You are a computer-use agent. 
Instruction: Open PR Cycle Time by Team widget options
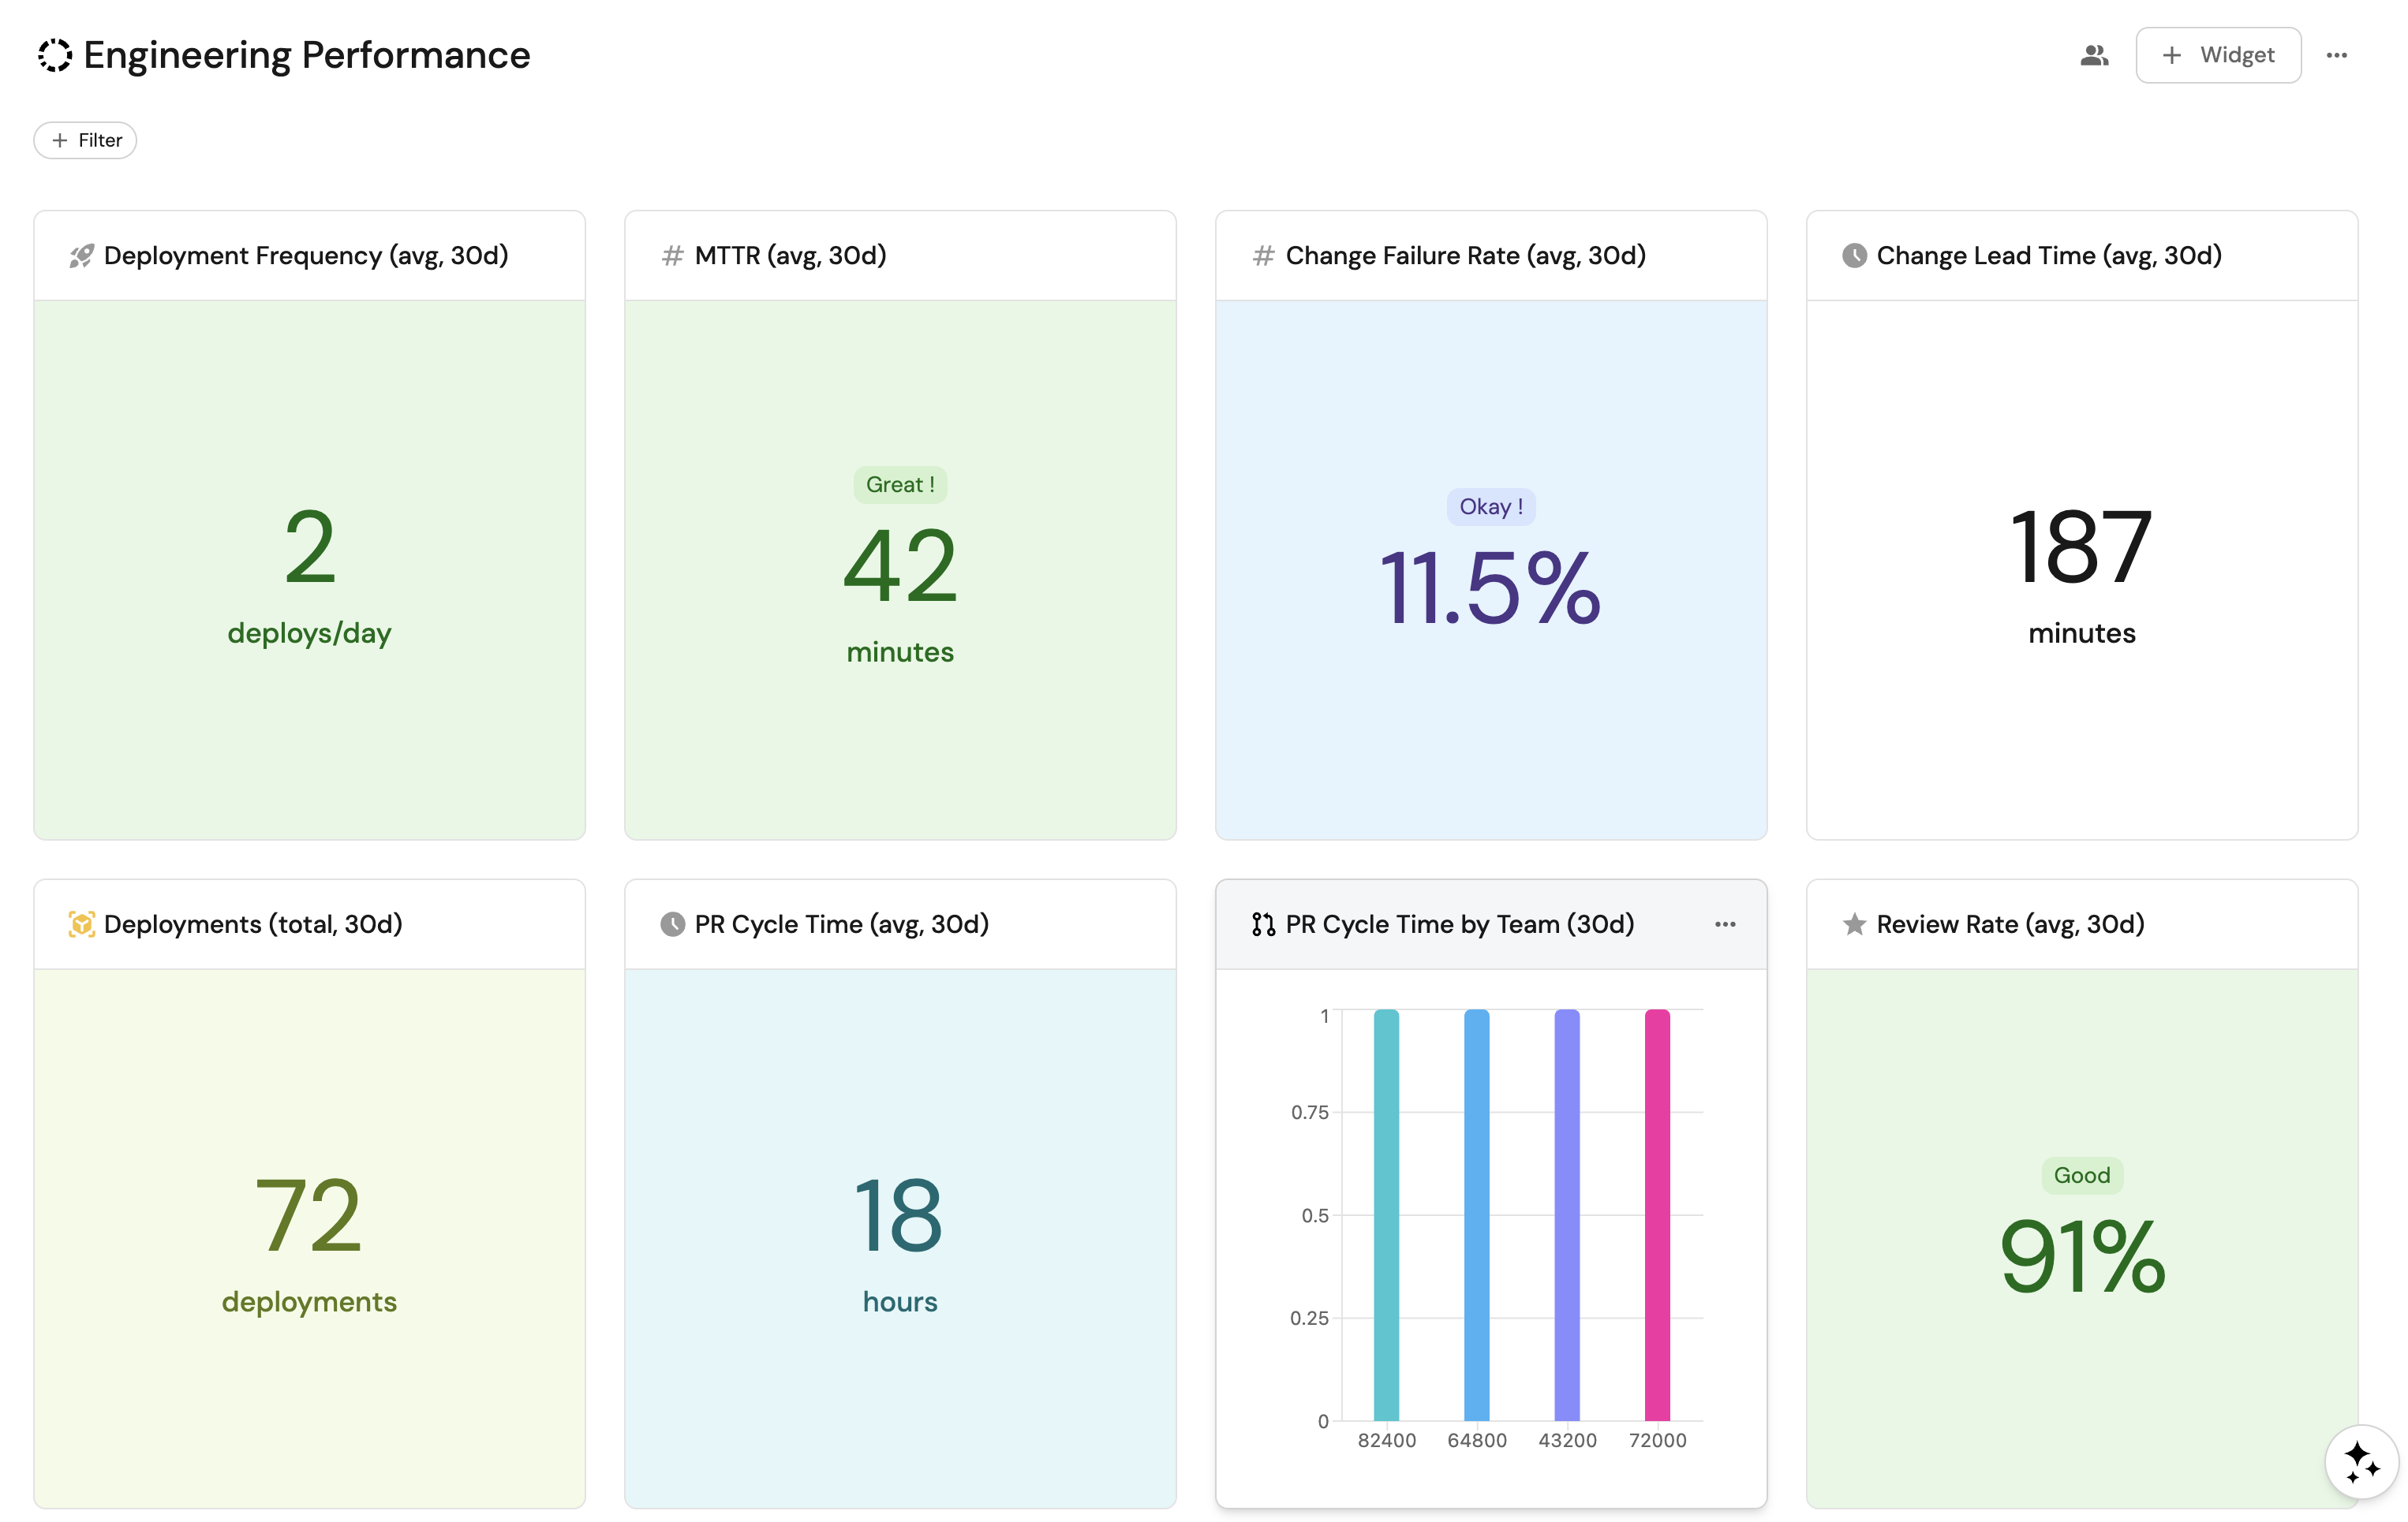point(1725,924)
